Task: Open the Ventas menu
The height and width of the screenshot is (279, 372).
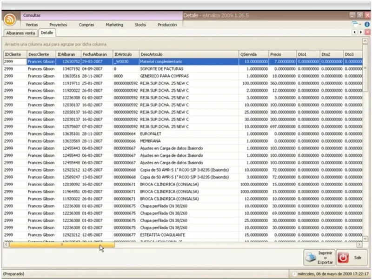Action: tap(32, 25)
